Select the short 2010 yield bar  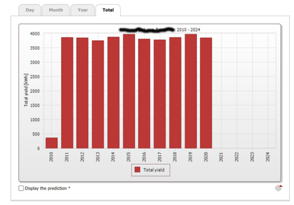click(51, 143)
